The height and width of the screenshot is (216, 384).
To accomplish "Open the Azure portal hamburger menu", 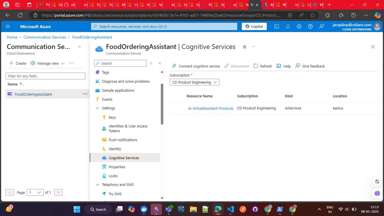I will pyautogui.click(x=8, y=26).
